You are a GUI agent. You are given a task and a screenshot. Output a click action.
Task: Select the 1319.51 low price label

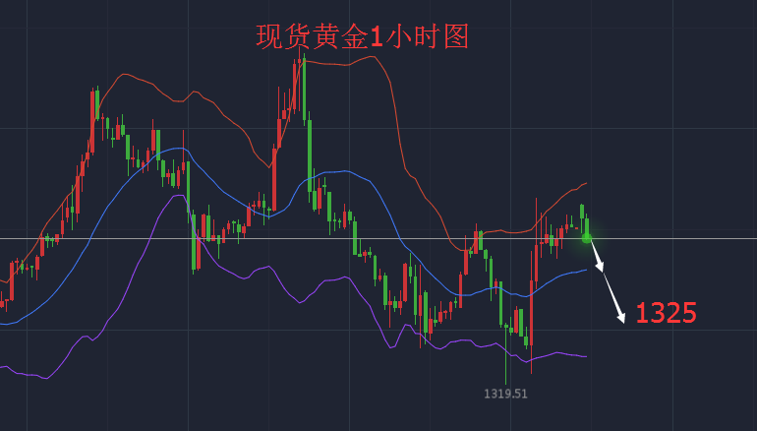click(x=505, y=394)
